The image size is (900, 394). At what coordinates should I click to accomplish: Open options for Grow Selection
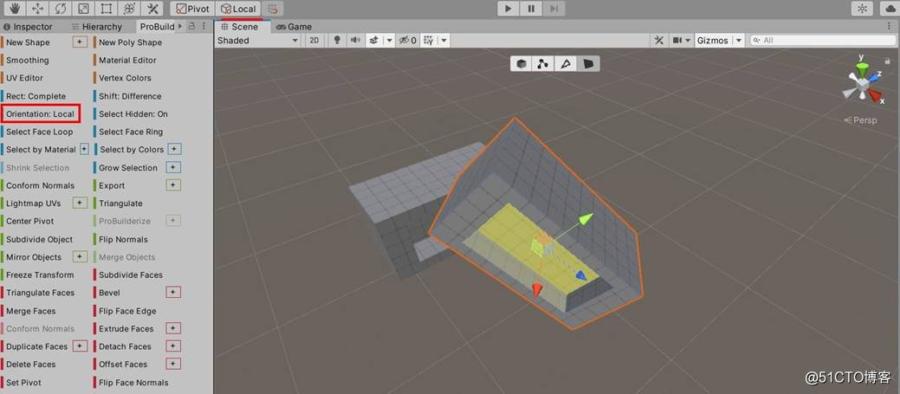(x=173, y=167)
